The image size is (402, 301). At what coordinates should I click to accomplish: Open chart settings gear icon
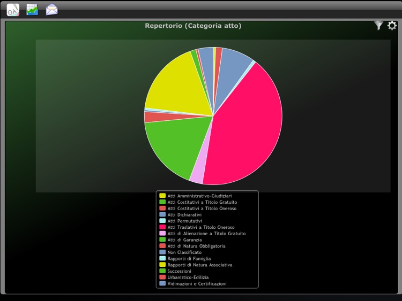point(392,26)
